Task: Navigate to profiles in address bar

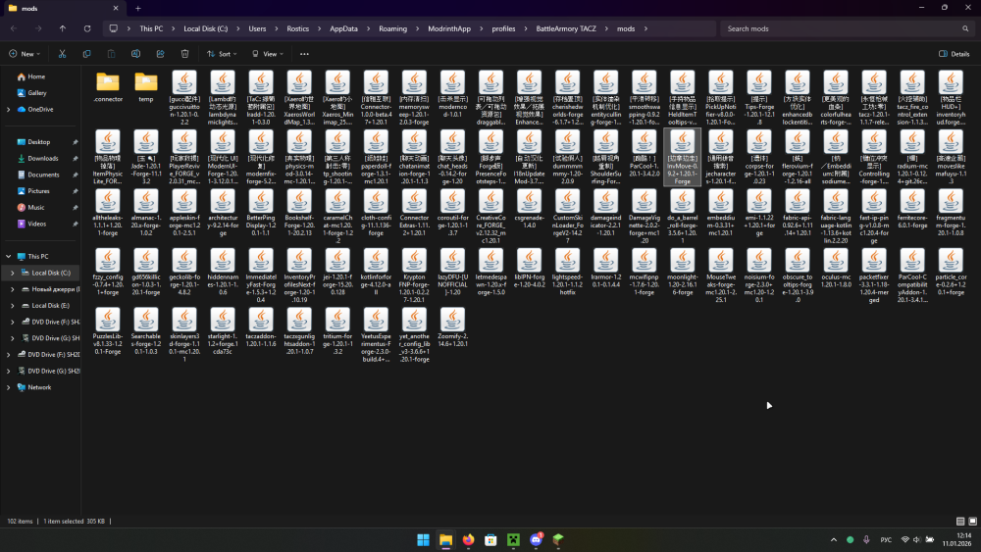Action: pos(503,28)
